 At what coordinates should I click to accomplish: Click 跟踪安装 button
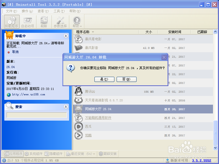(108, 154)
